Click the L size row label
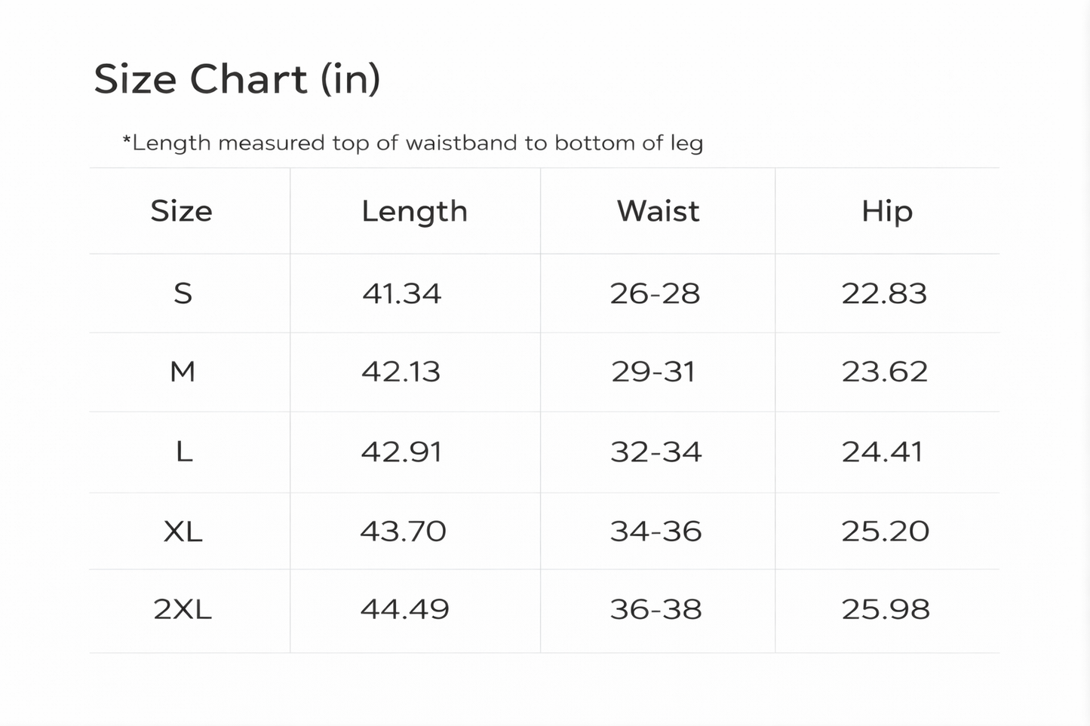Image resolution: width=1090 pixels, height=726 pixels. pos(184,452)
